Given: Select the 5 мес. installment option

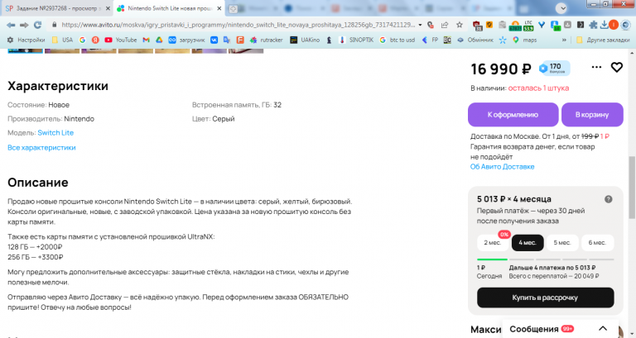Looking at the screenshot, I should pyautogui.click(x=562, y=243).
